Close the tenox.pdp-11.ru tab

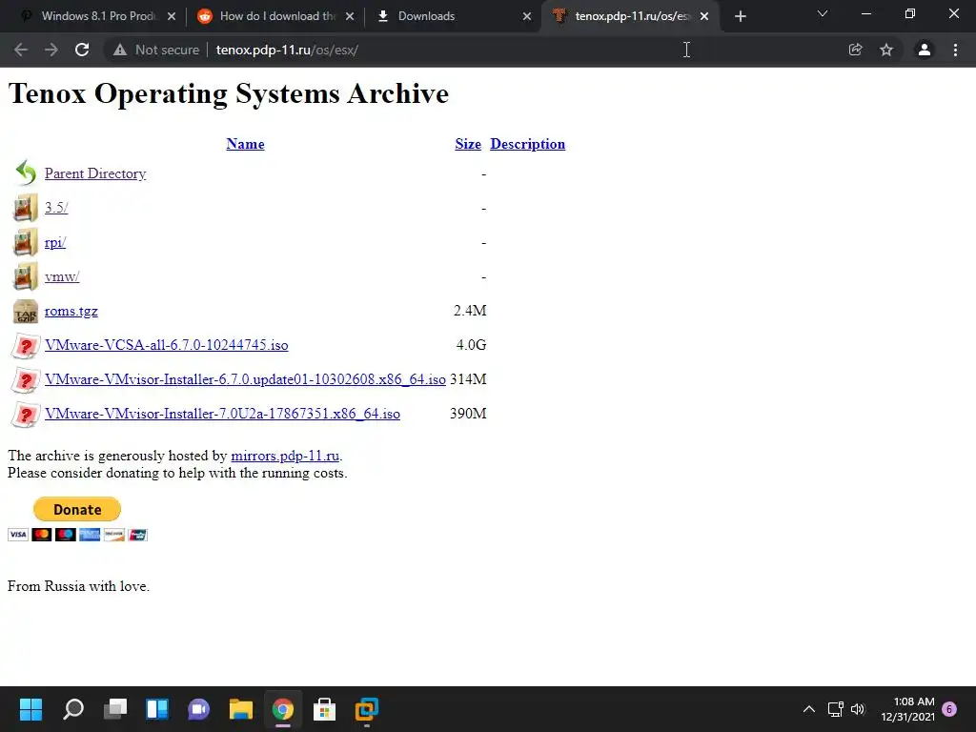(x=704, y=16)
